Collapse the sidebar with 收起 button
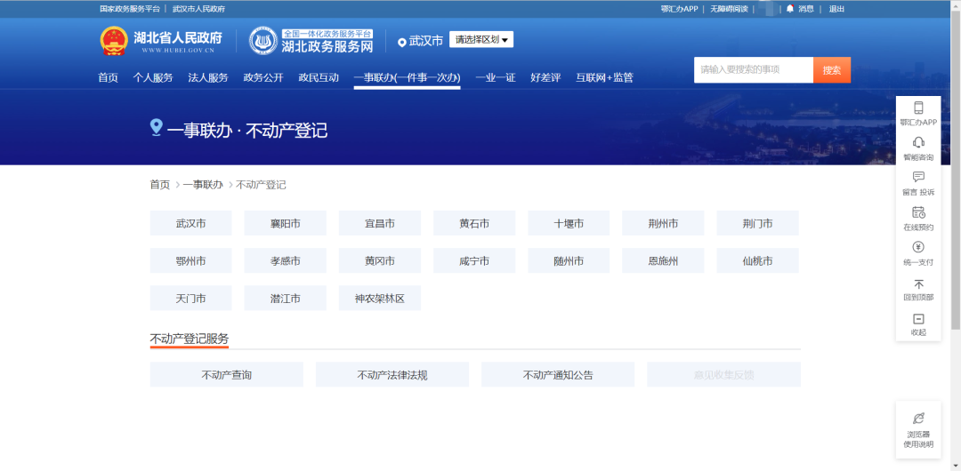Viewport: 961px width, 471px height. 918,320
